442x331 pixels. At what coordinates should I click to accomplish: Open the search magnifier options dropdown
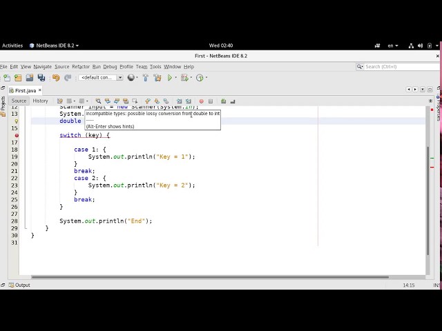[360, 67]
